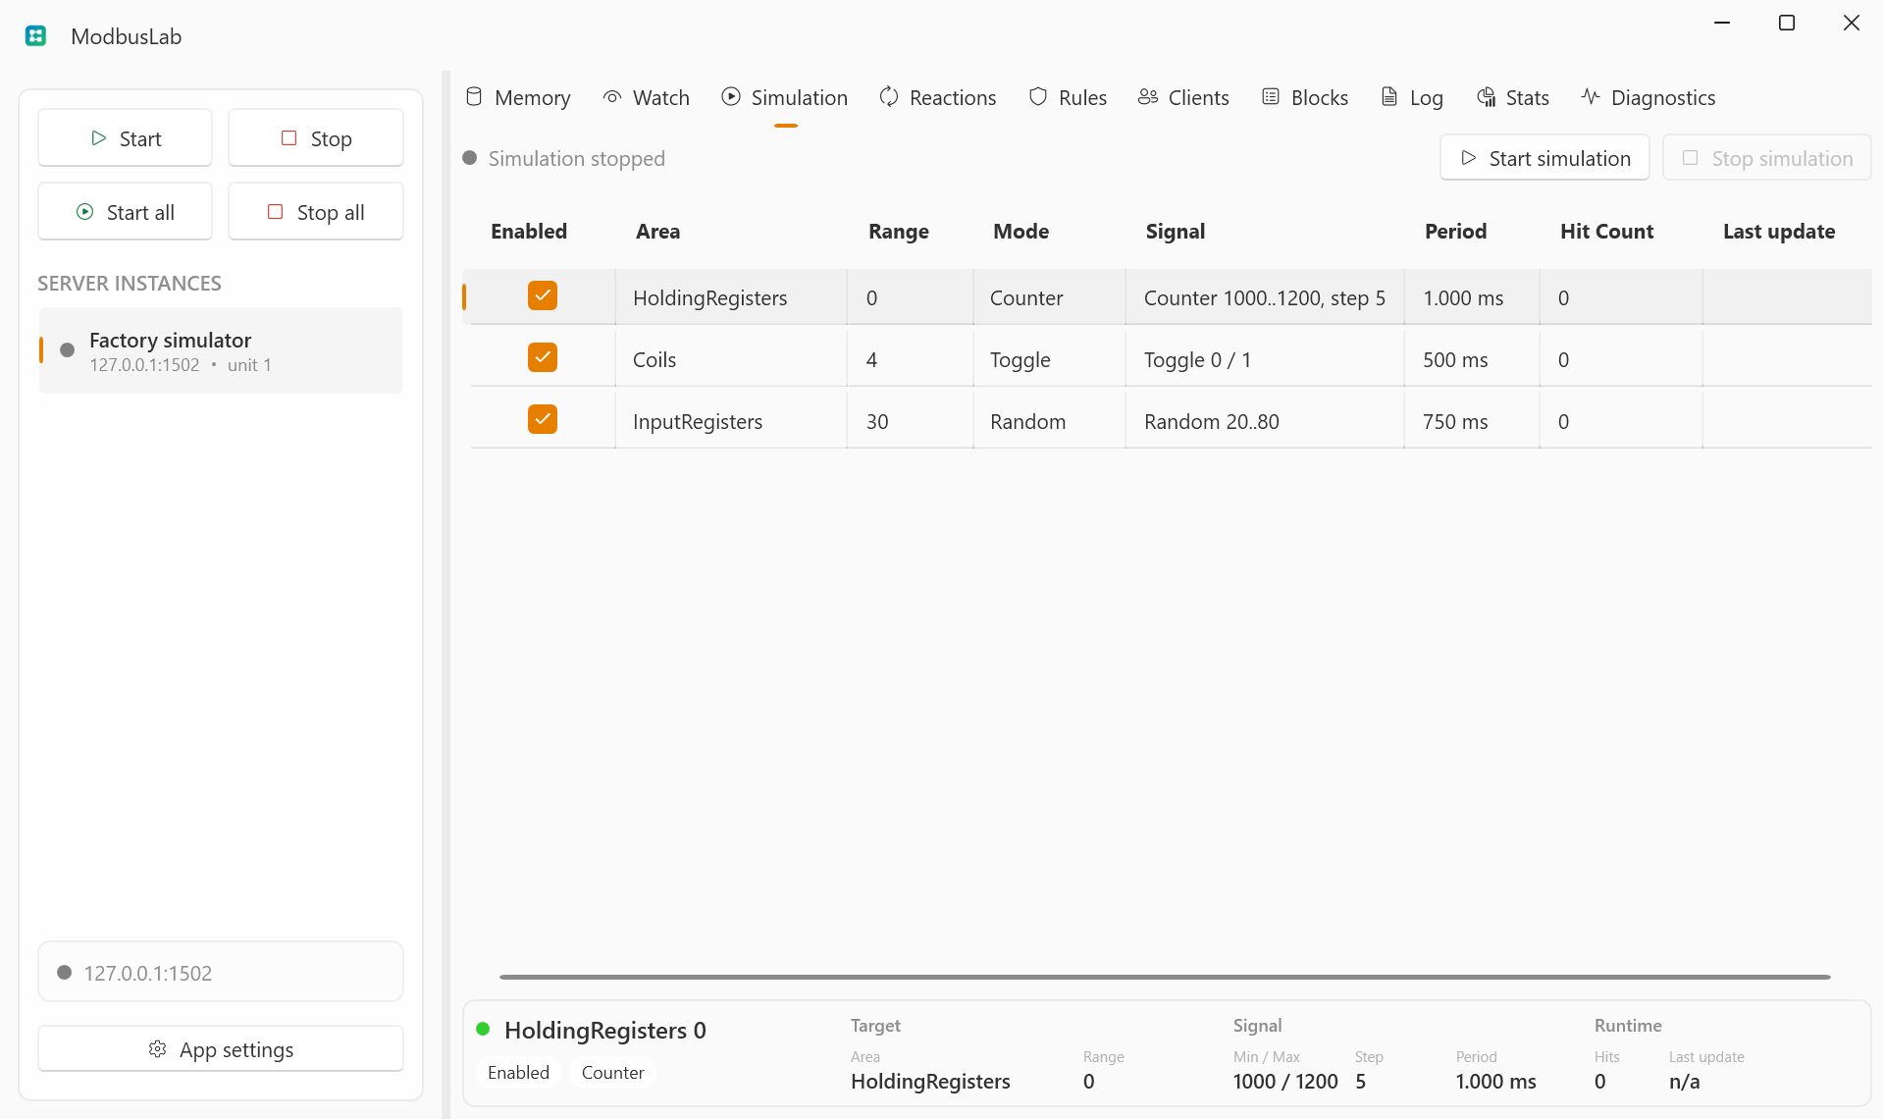View the Log tab
This screenshot has height=1119, width=1884.
1412,98
